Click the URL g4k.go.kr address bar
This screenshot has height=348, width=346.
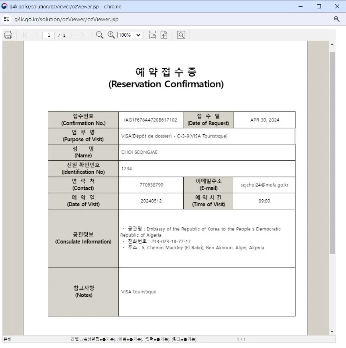(66, 19)
